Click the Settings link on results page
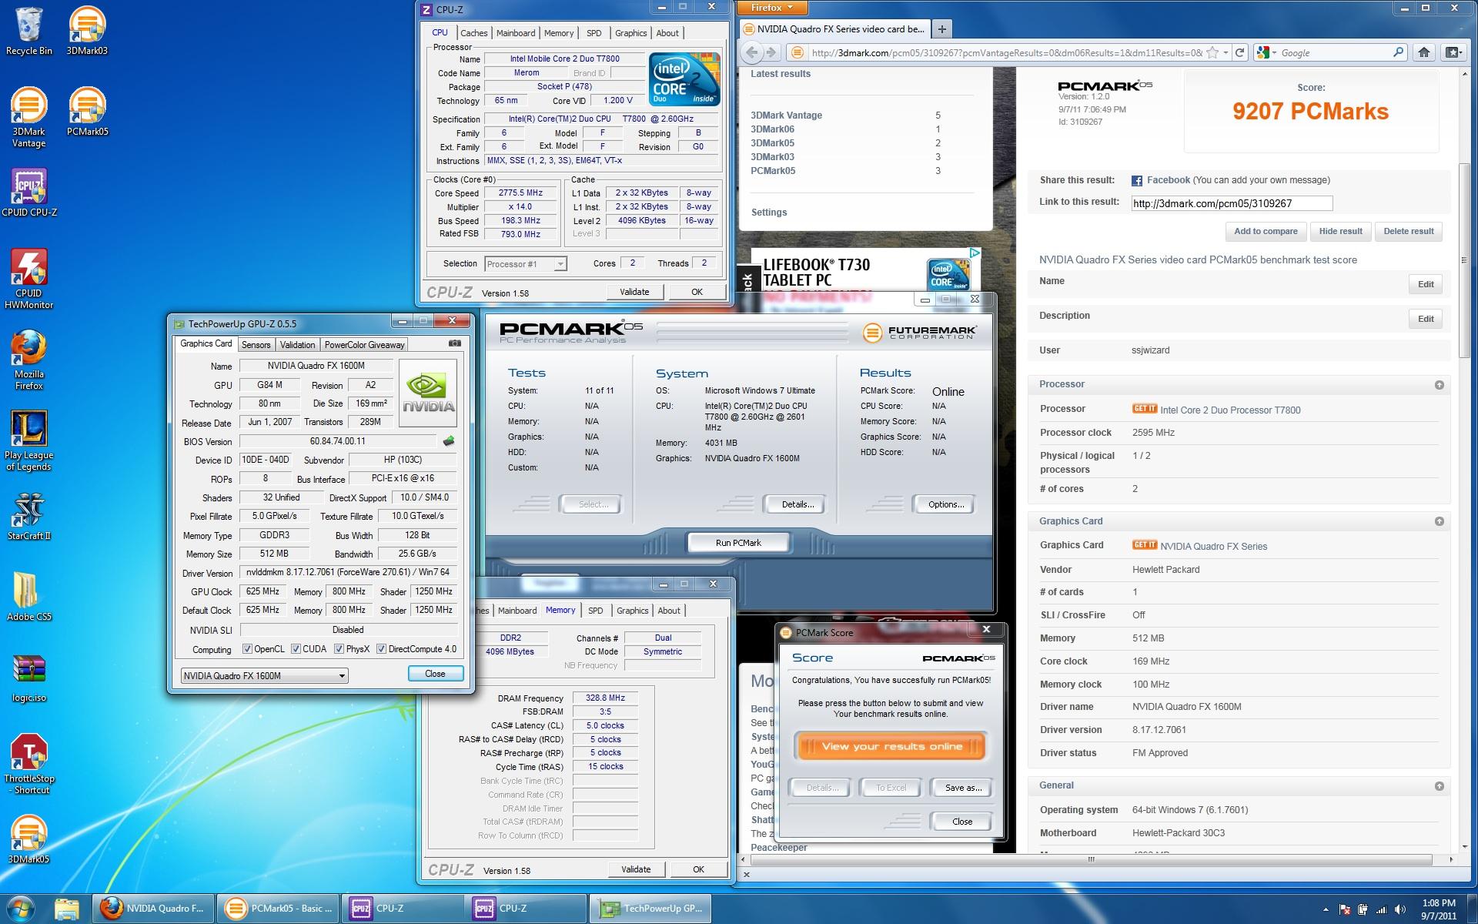Image resolution: width=1478 pixels, height=924 pixels. coord(769,213)
